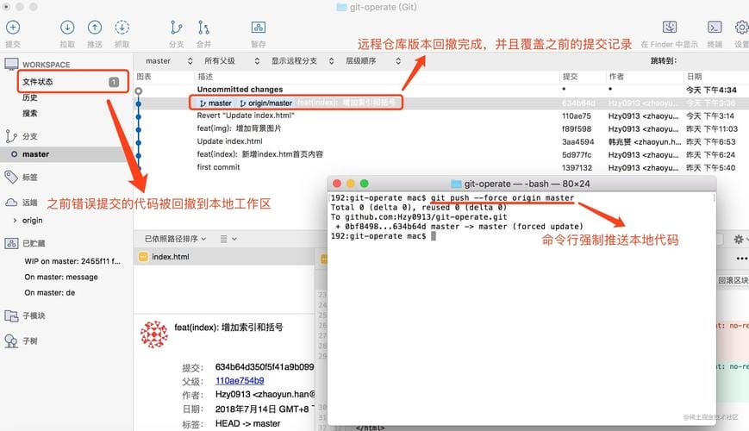Click the WORKSPACE monitor icon in sidebar
This screenshot has height=431, width=749.
[x=11, y=64]
